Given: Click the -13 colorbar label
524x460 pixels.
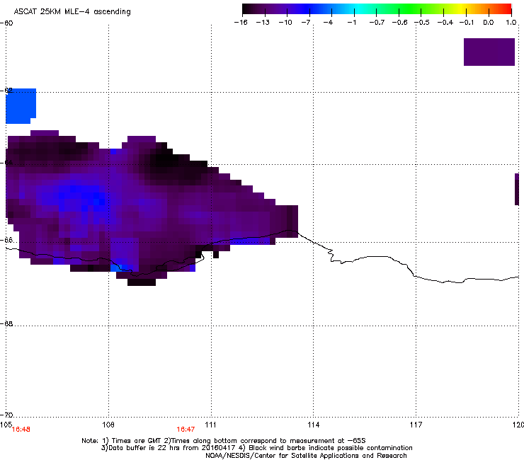Looking at the screenshot, I should (x=263, y=23).
